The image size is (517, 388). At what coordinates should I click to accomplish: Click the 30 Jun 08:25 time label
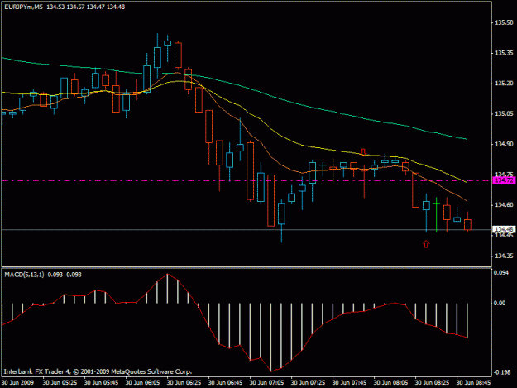(432, 383)
